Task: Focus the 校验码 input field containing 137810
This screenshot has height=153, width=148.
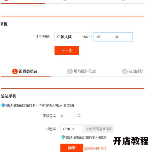Action: [72, 129]
